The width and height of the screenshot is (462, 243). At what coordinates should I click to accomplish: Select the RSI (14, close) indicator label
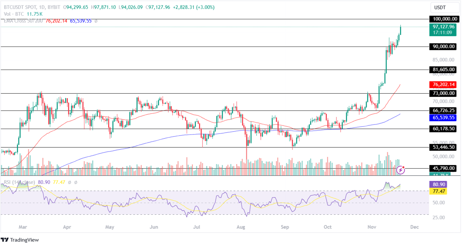(19, 182)
